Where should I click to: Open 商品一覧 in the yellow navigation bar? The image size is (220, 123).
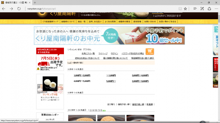click(82, 22)
